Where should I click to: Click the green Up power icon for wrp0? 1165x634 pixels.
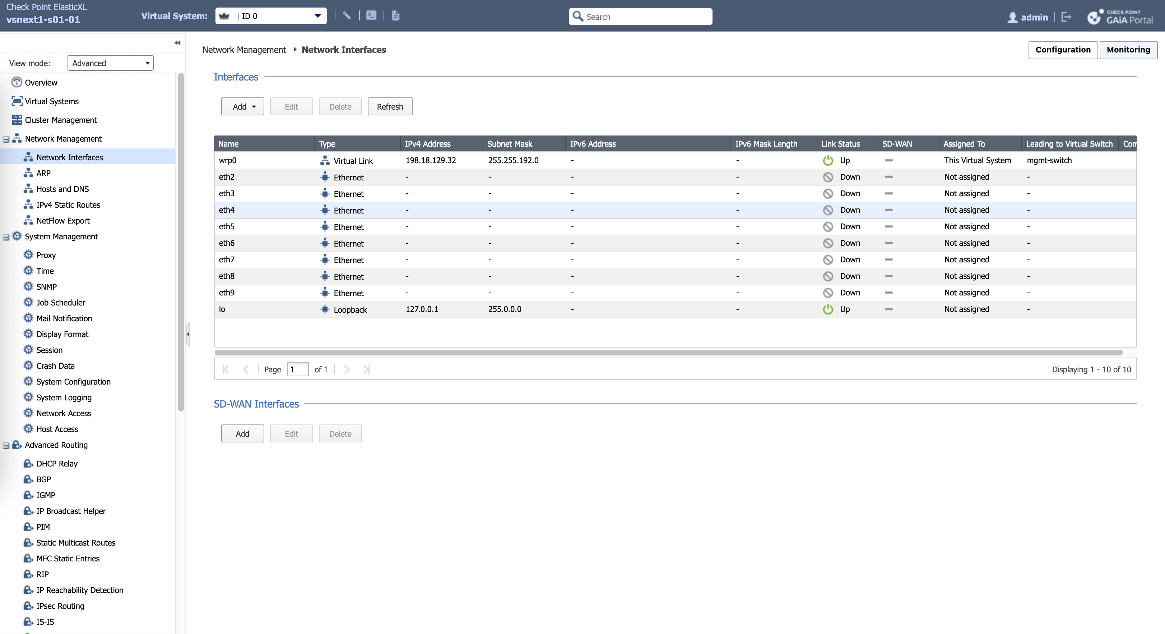[x=828, y=160]
